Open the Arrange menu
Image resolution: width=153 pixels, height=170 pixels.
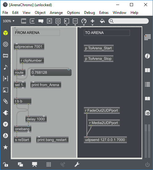pos(56,13)
